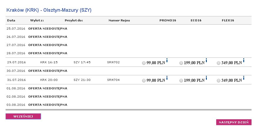Click the ECO16 column header
Image resolution: width=258 pixels, height=126 pixels.
tap(196, 21)
